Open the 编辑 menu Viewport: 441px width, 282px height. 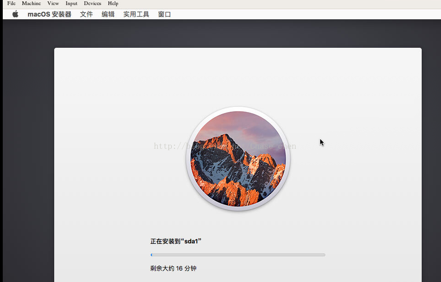coord(108,14)
